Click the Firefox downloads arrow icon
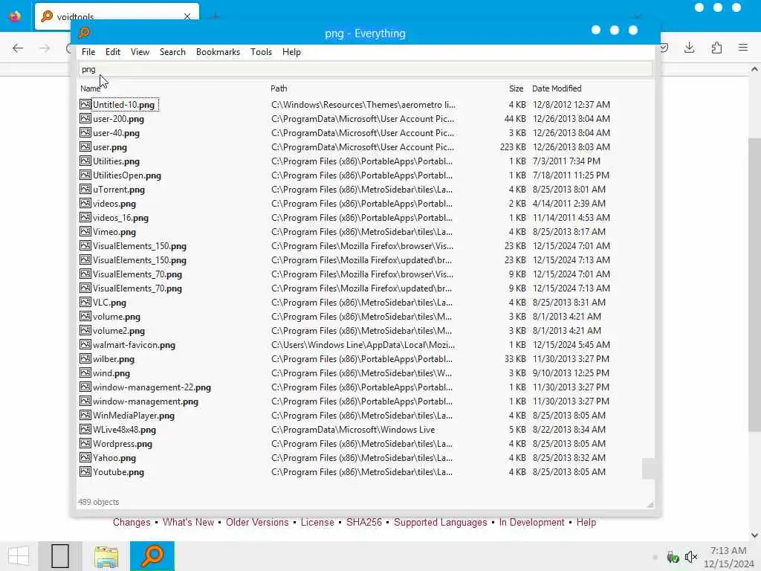Viewport: 761px width, 571px height. 689,48
